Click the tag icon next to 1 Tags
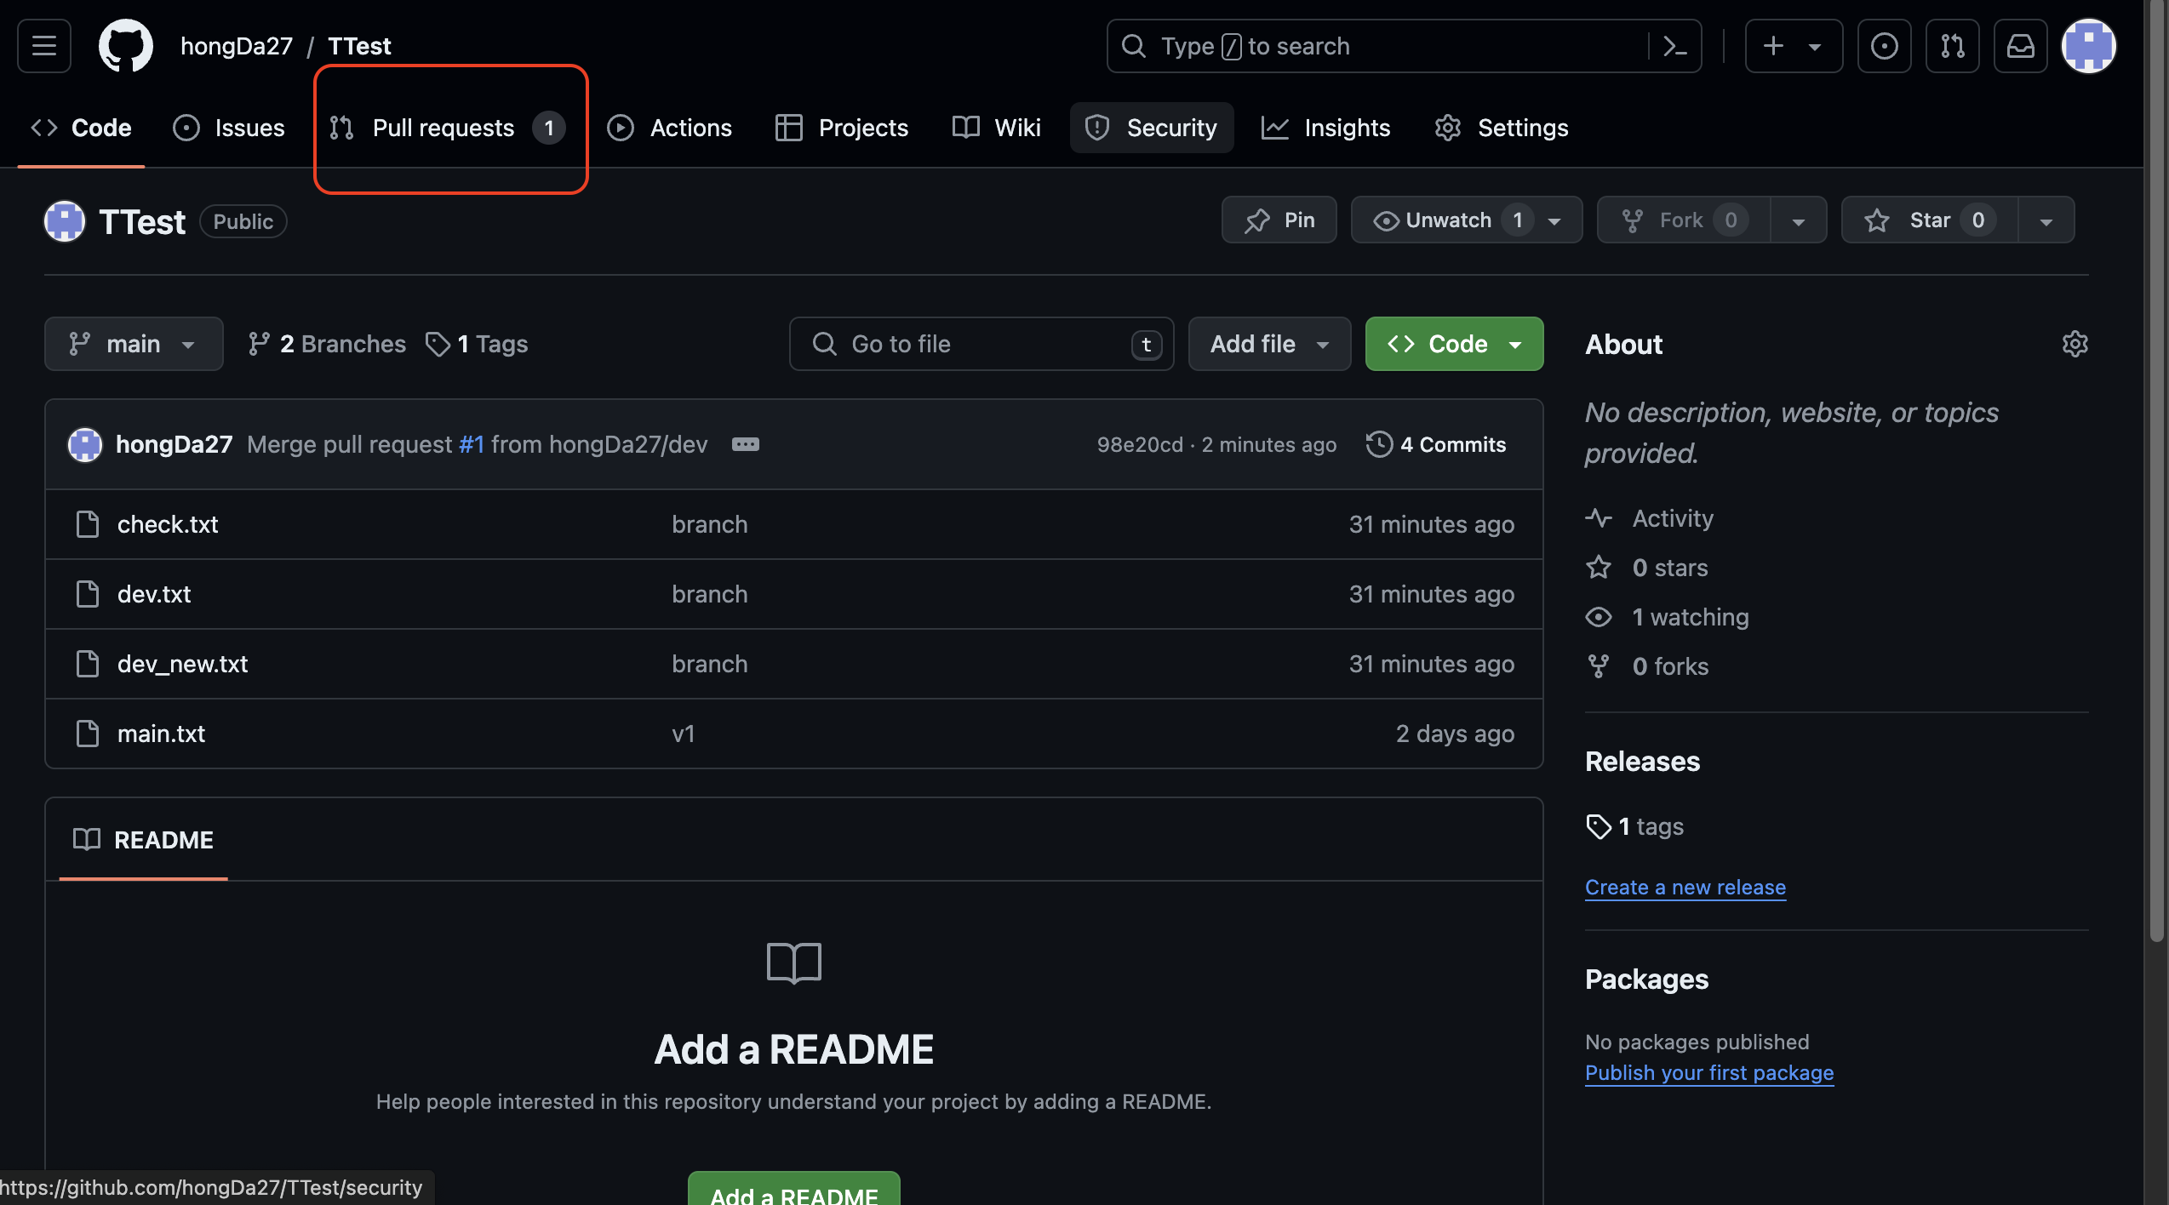 pos(438,344)
